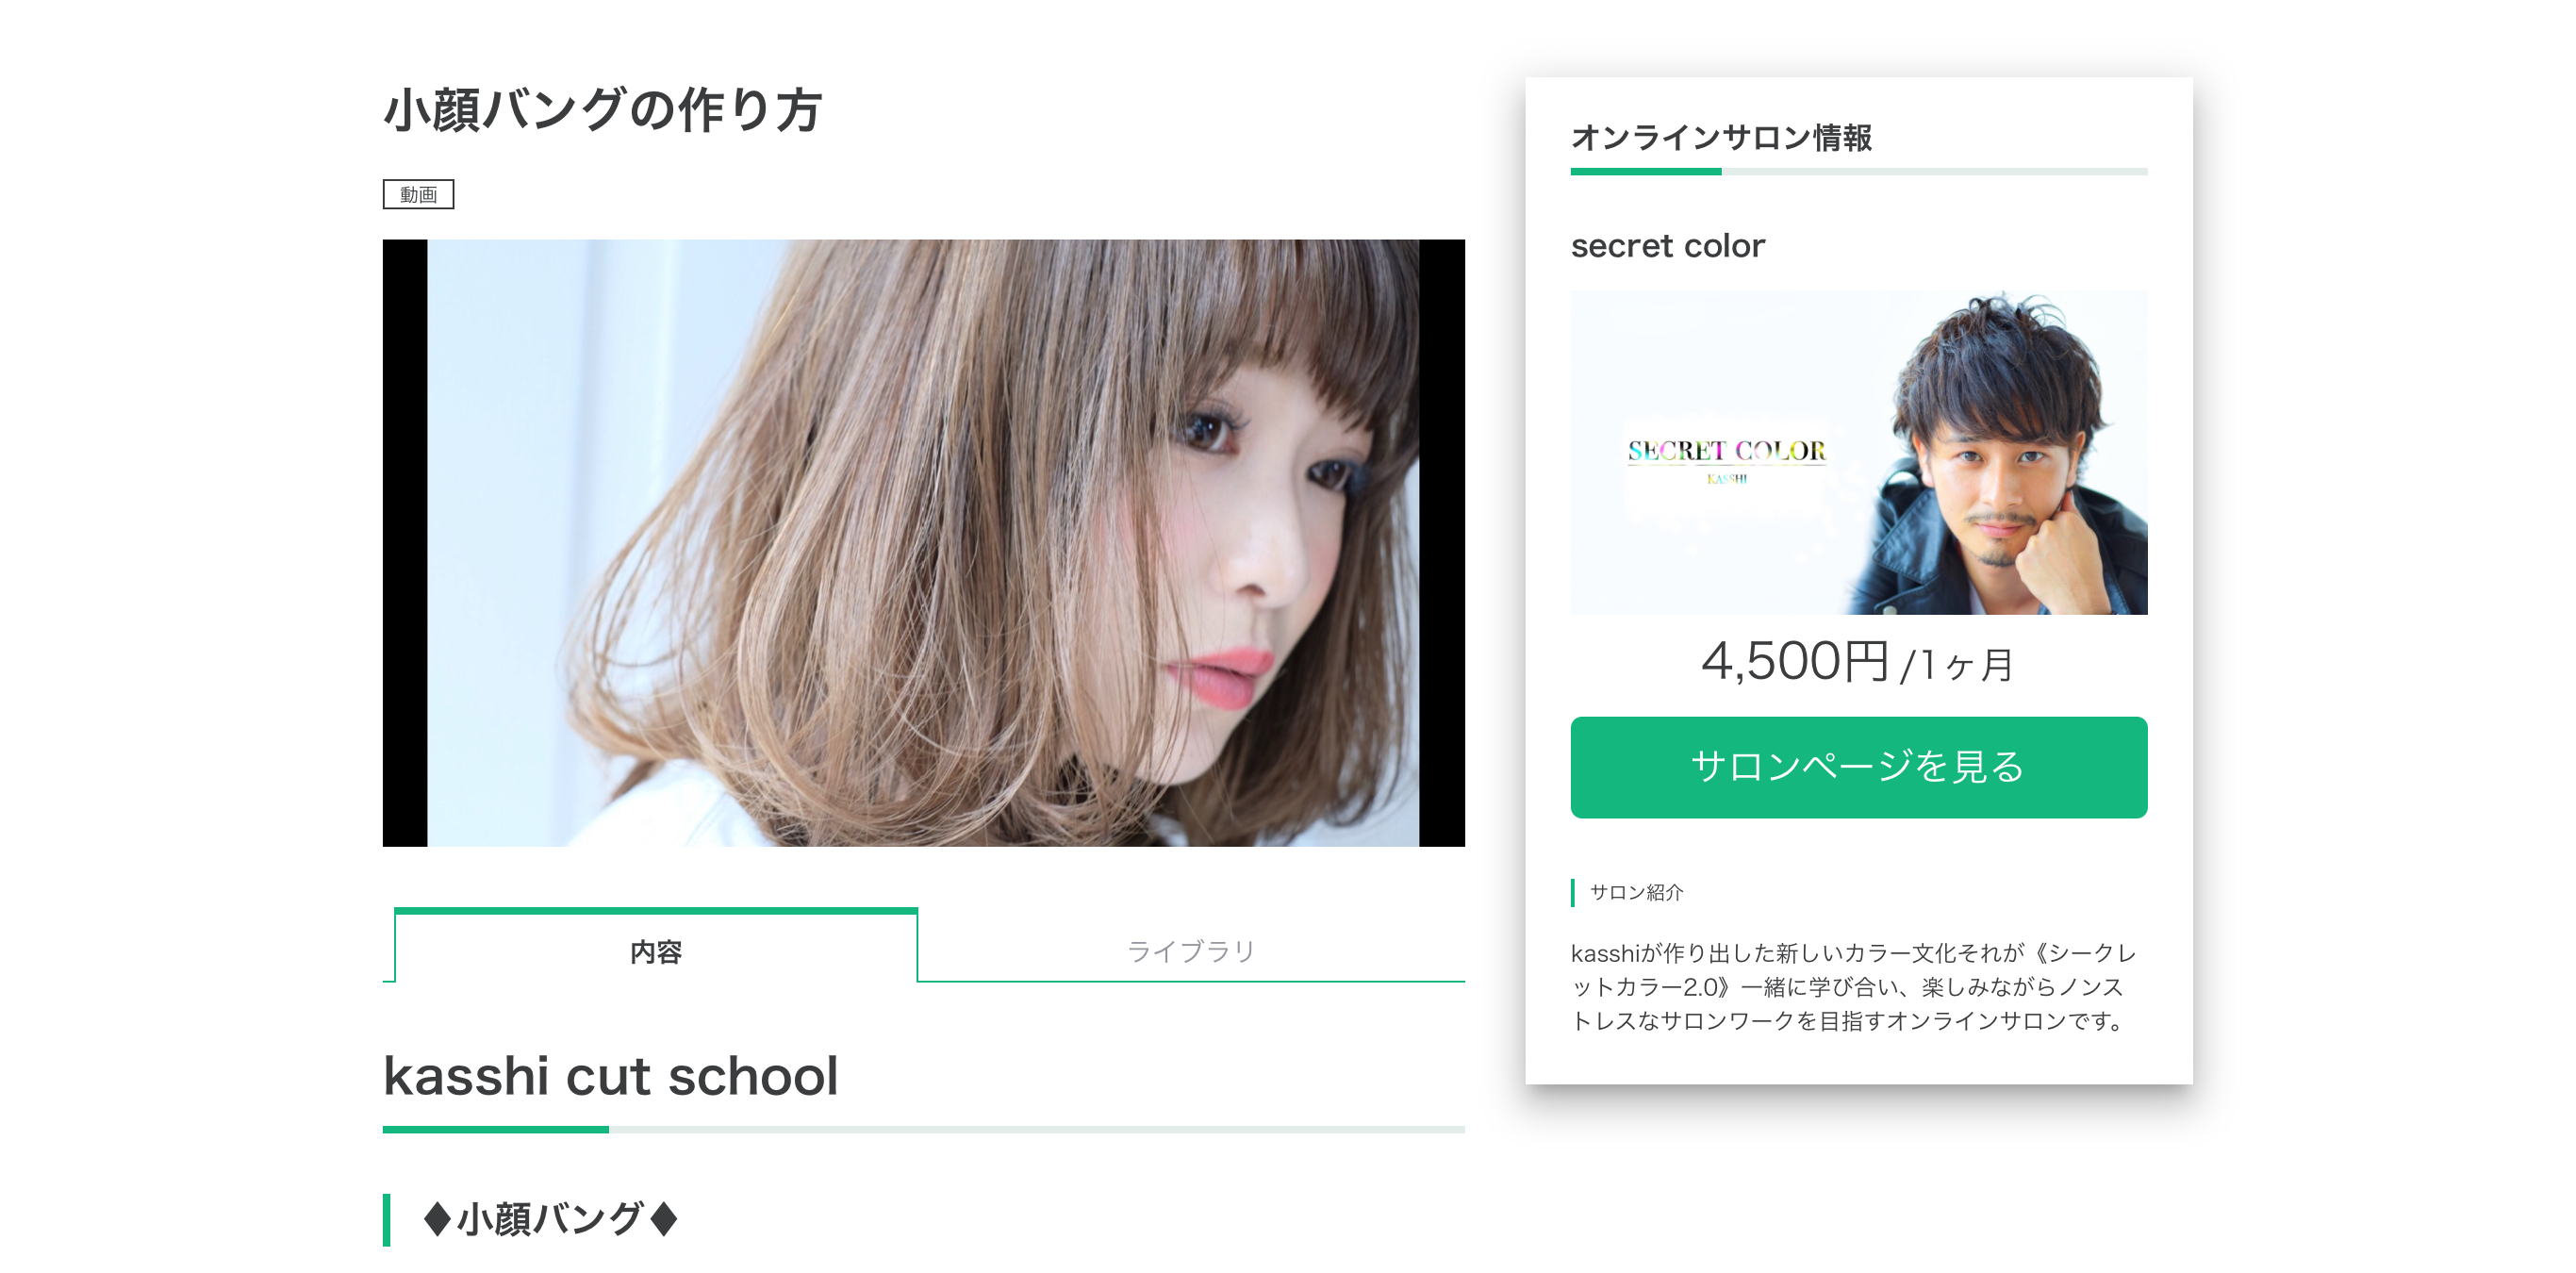Open the secret color salon banner image
The height and width of the screenshot is (1273, 2576).
[x=1858, y=452]
